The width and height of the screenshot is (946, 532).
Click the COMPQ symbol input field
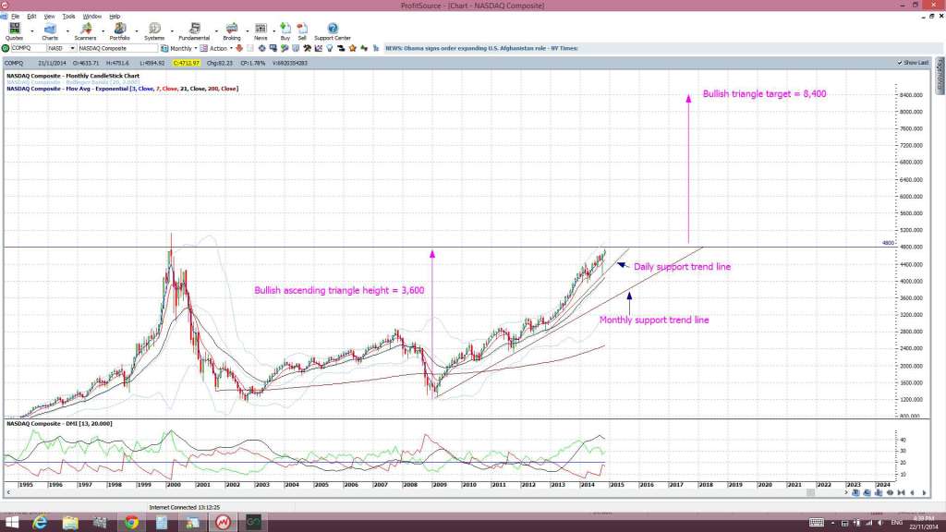pyautogui.click(x=29, y=48)
